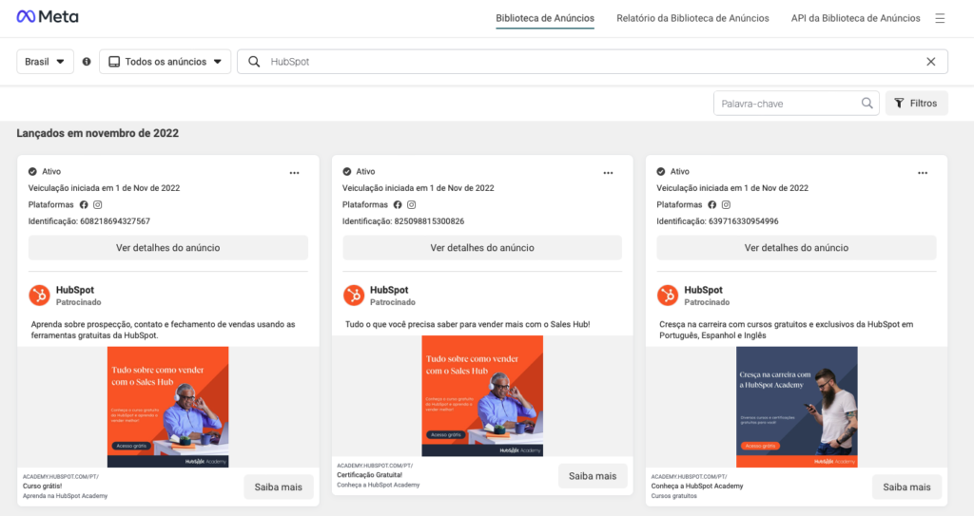Click the Certificação Gratuita! headline
This screenshot has width=974, height=516.
370,475
